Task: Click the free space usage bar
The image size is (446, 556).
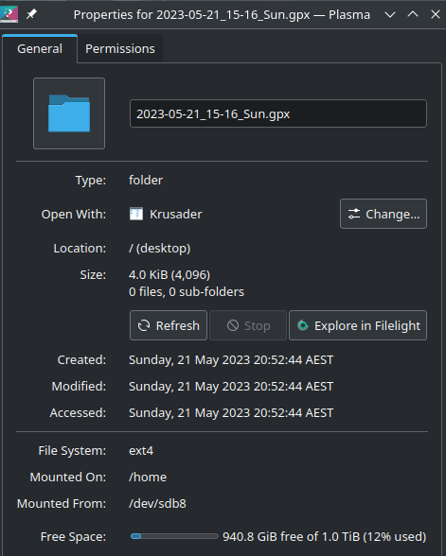Action: [174, 536]
